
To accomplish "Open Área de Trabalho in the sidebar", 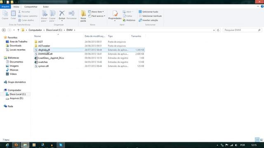I will click(x=18, y=42).
